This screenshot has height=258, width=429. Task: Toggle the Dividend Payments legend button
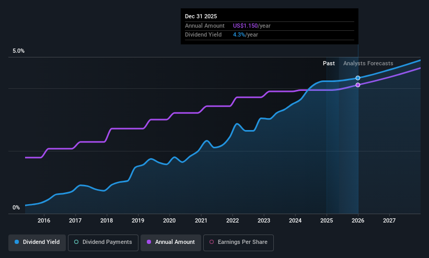(x=103, y=243)
